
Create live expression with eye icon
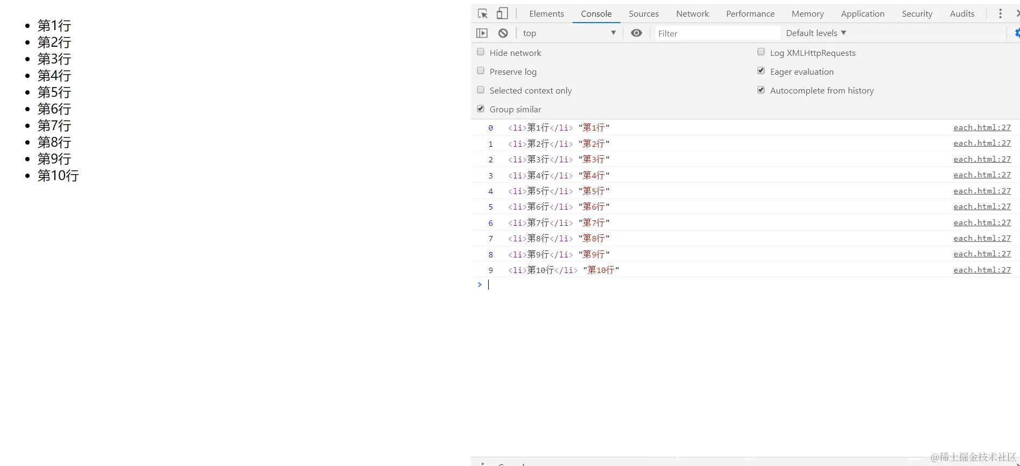click(x=636, y=33)
